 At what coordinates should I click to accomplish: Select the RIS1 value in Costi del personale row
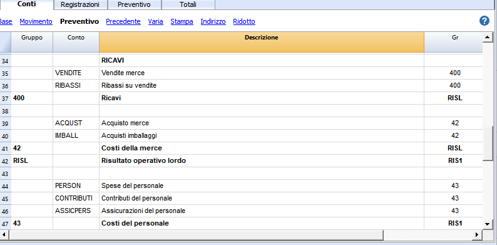454,224
